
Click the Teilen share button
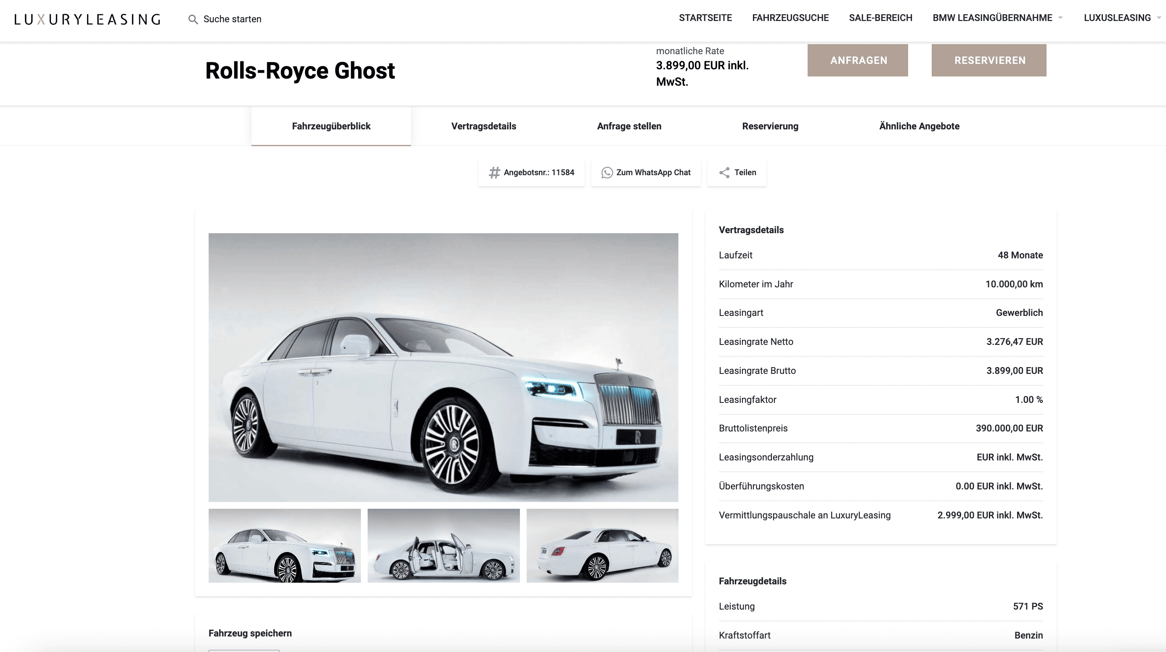click(x=737, y=172)
